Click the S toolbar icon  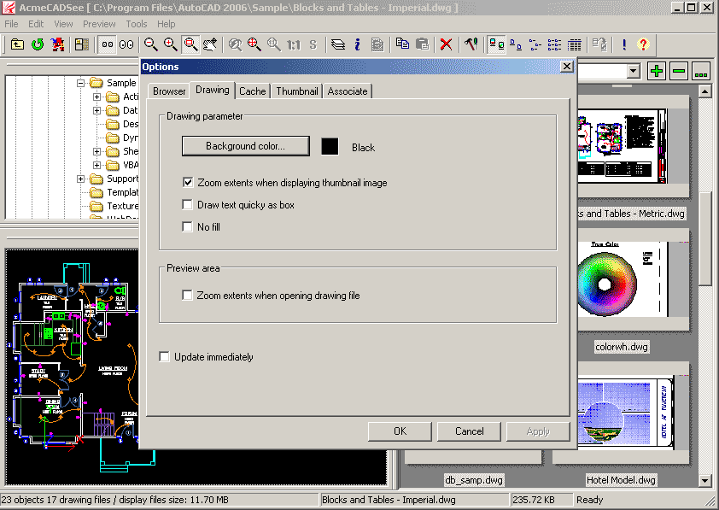click(x=313, y=44)
